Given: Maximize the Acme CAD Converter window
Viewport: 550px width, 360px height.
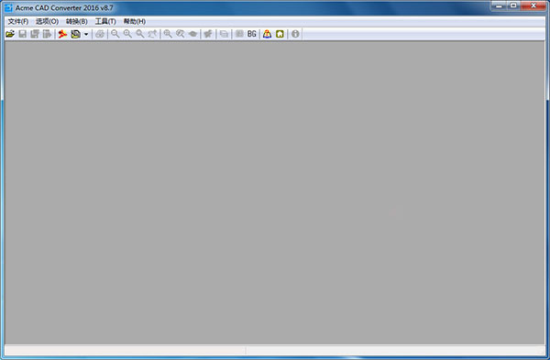Looking at the screenshot, I should [x=513, y=5].
